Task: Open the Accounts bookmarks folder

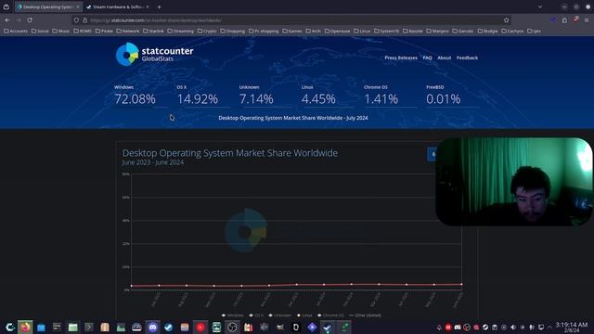Action: click(x=16, y=31)
